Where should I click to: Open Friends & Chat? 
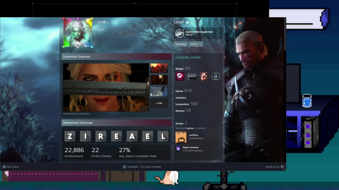(x=272, y=167)
